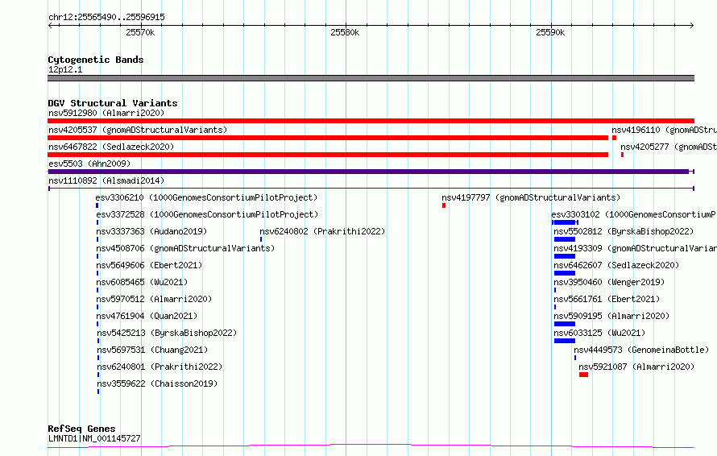Click the red nsv5912980 variant bar

pos(371,121)
